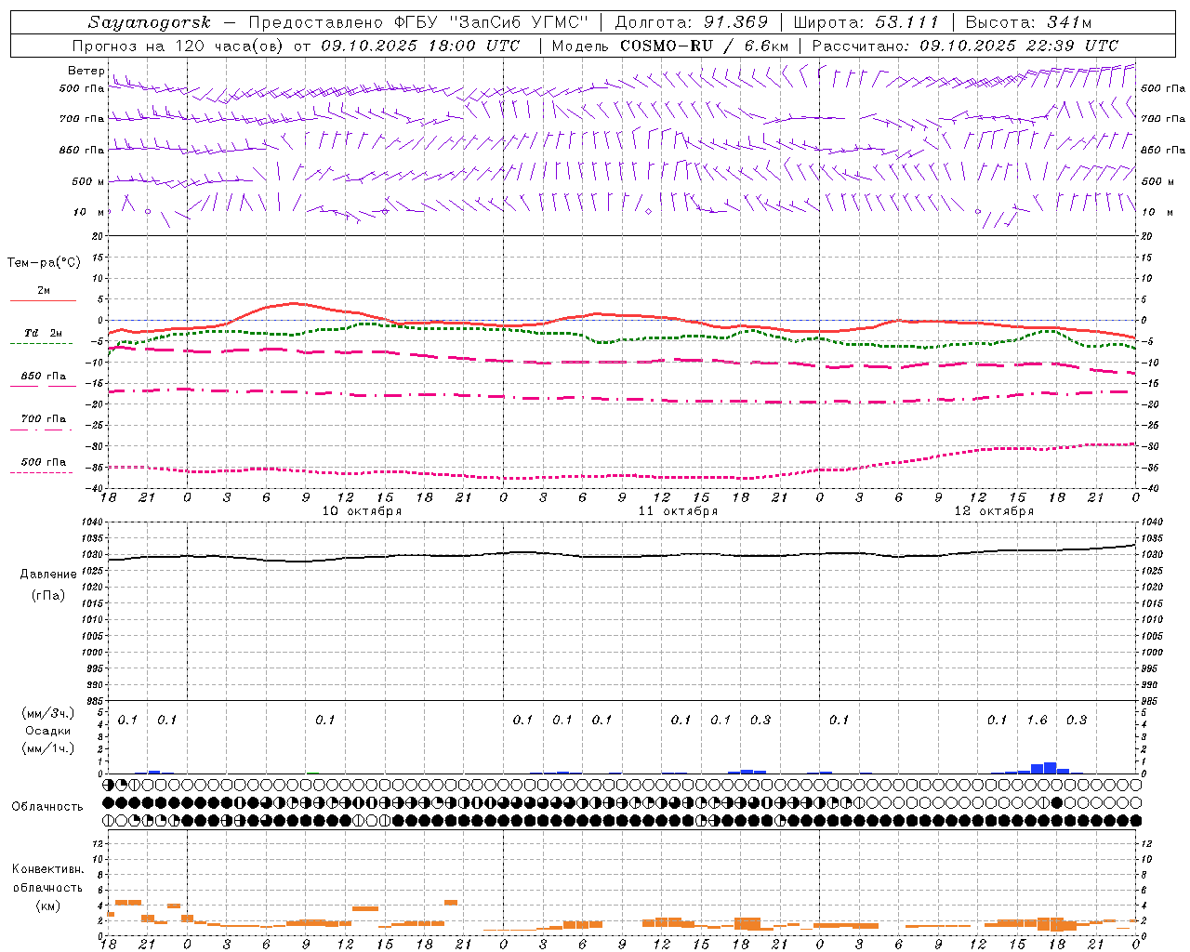Click the Sayanogorsk station title
The width and height of the screenshot is (1190, 952).
[149, 22]
